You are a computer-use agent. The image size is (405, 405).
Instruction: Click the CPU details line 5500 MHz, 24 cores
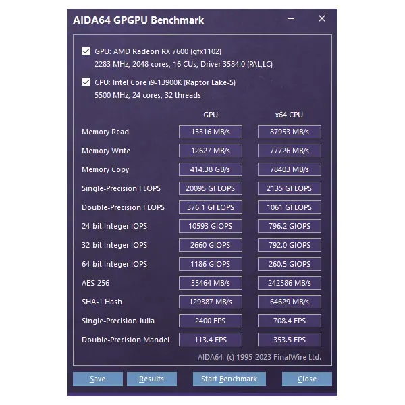point(147,95)
